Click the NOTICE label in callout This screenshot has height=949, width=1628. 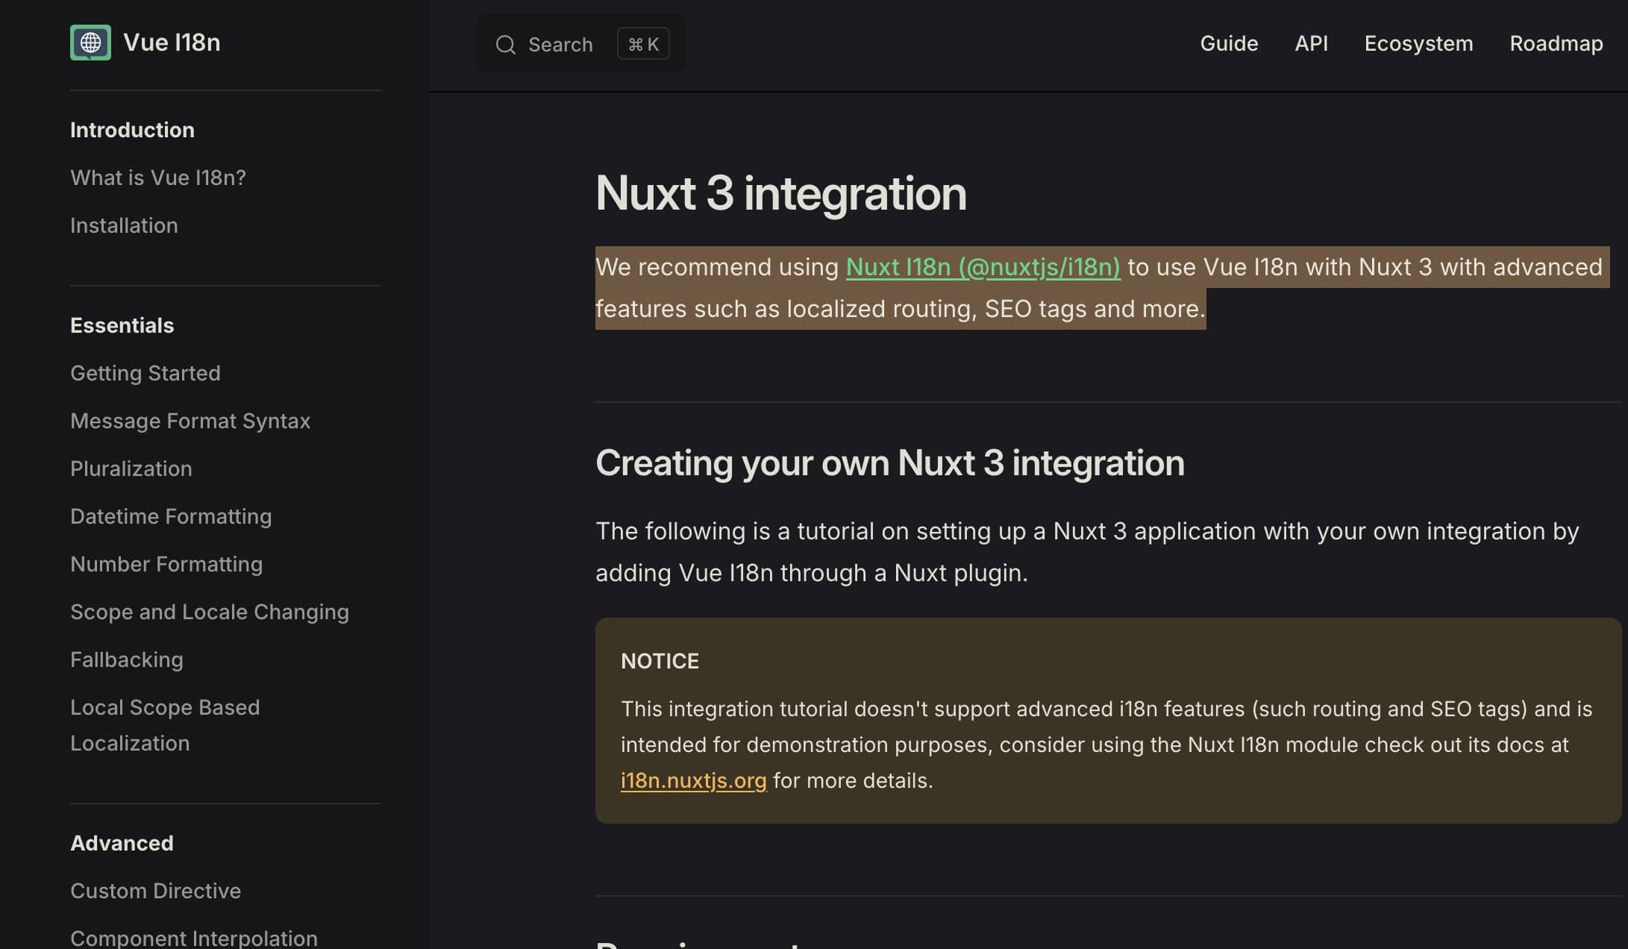(x=660, y=661)
